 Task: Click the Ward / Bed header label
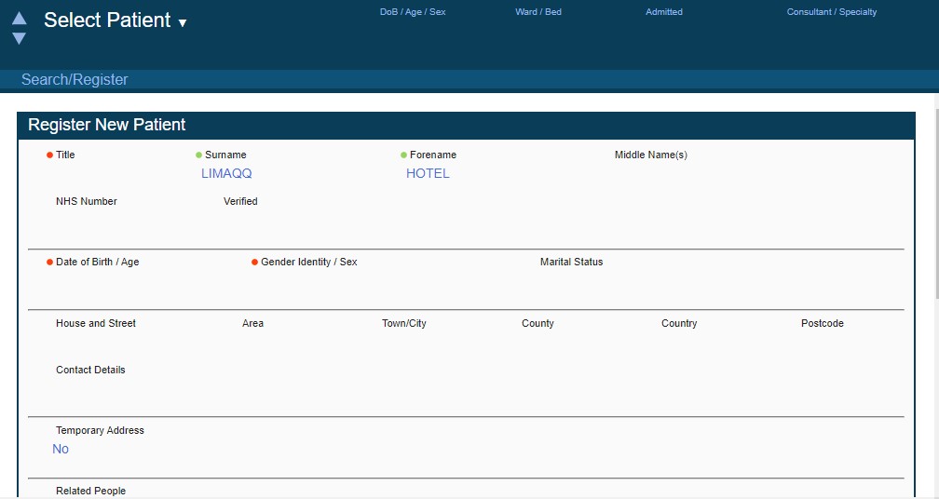pyautogui.click(x=538, y=12)
